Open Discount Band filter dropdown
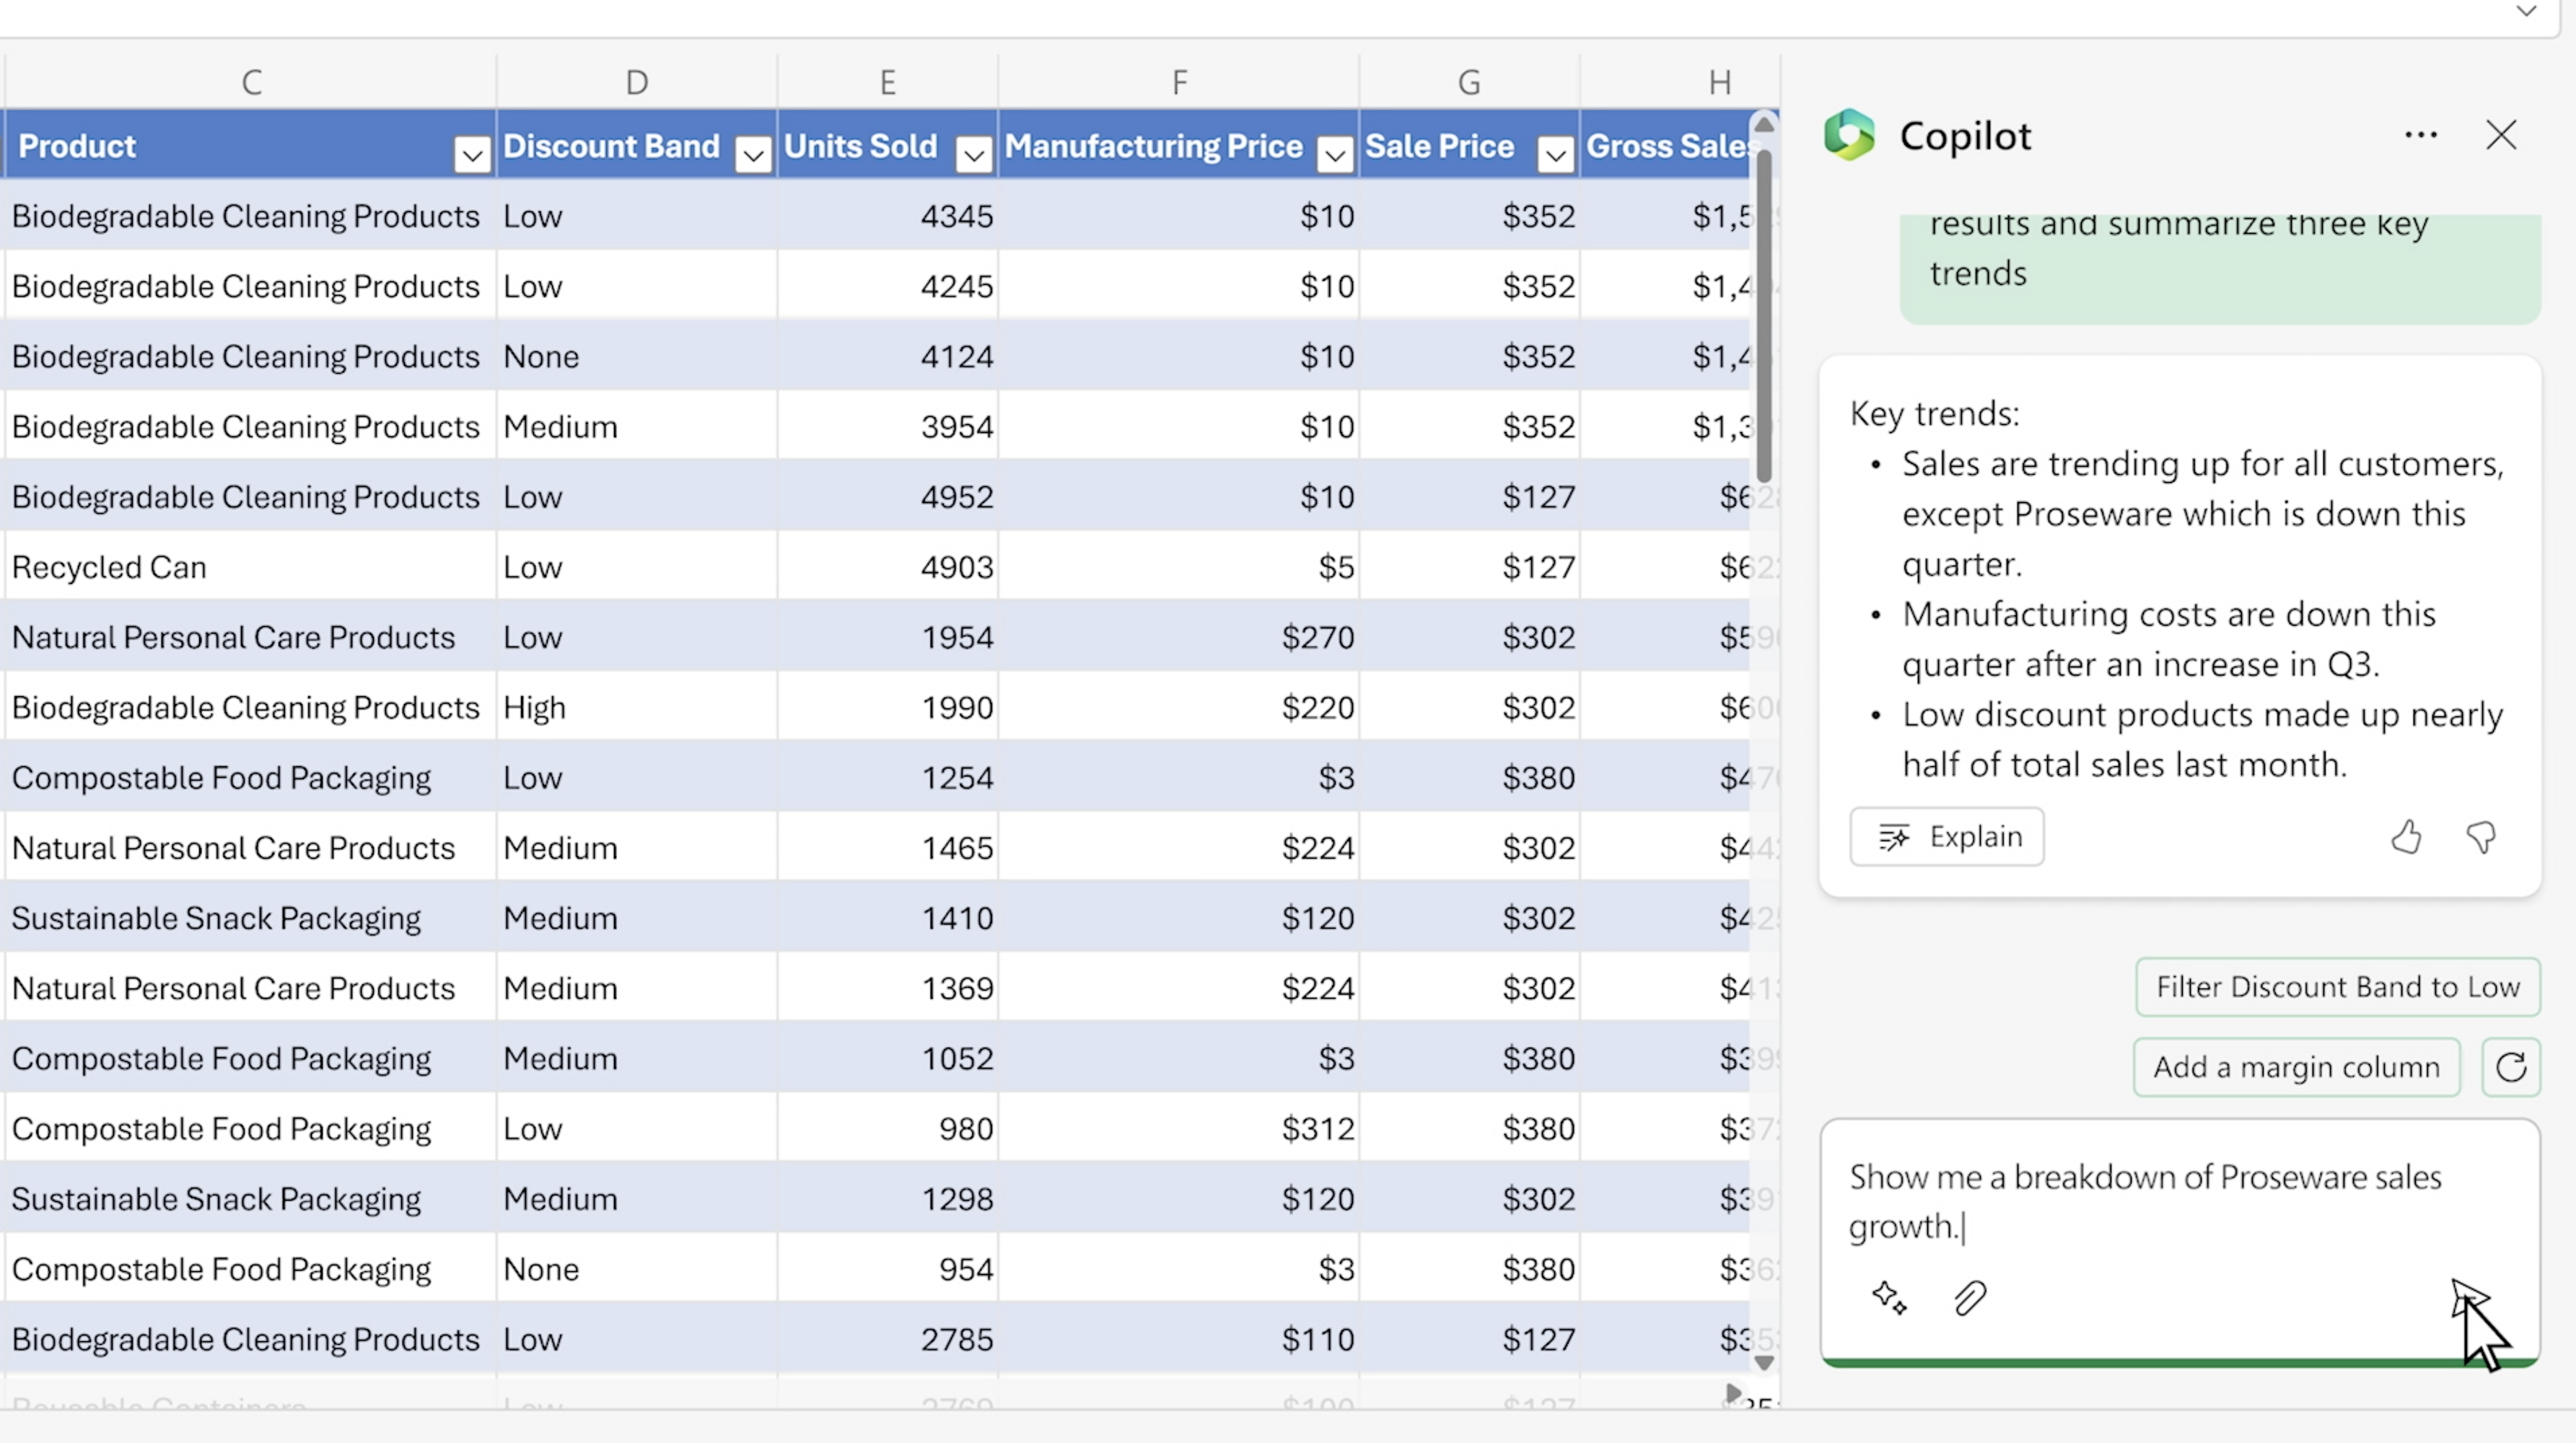This screenshot has height=1443, width=2576. coord(753,154)
